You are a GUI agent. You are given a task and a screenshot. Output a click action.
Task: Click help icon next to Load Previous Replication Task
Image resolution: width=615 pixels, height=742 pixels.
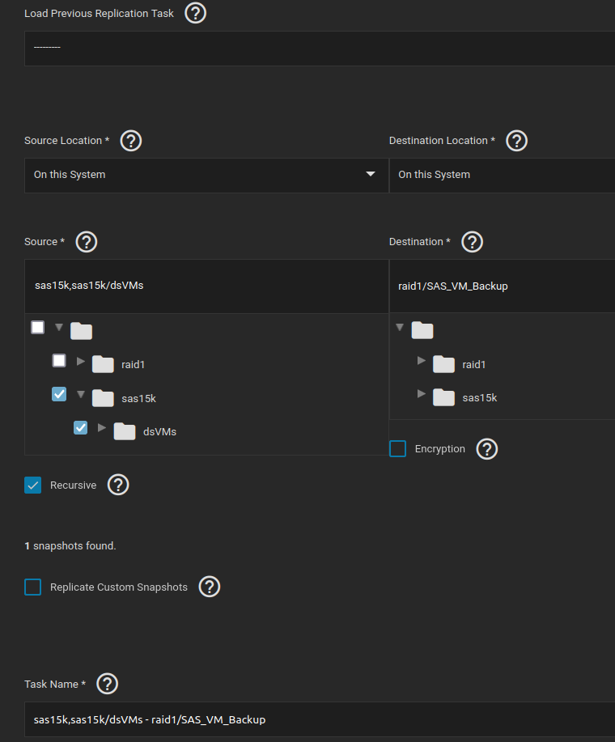[195, 13]
